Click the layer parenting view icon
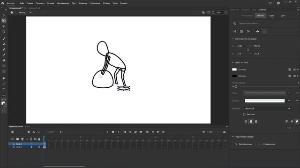Screen dimensions: 300x168 pyautogui.click(x=34, y=132)
